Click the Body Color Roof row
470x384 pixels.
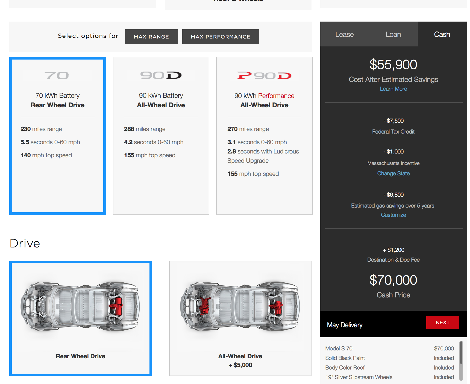pos(390,368)
